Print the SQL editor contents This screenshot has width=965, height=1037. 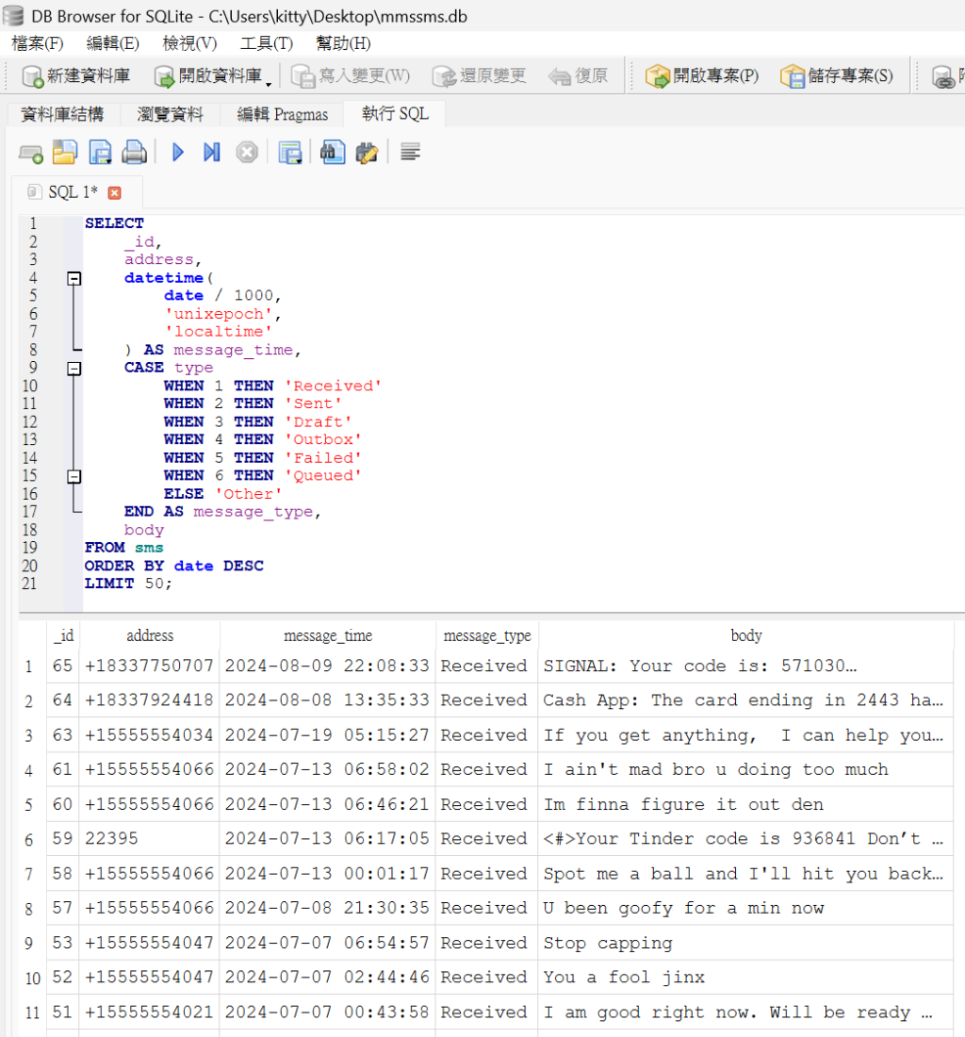tap(134, 153)
